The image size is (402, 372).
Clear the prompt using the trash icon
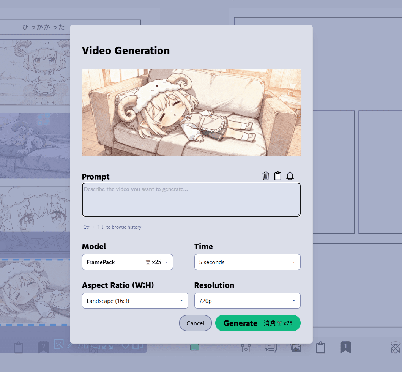coord(265,176)
